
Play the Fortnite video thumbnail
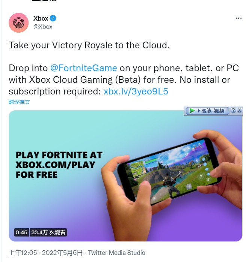pos(125,176)
